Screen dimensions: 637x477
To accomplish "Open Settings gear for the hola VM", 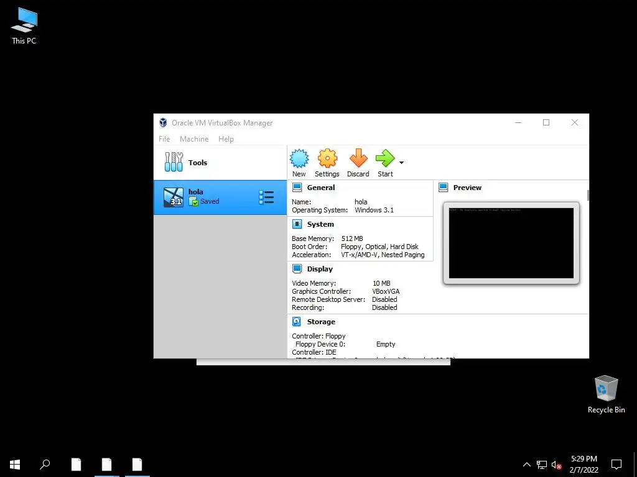I will point(327,158).
